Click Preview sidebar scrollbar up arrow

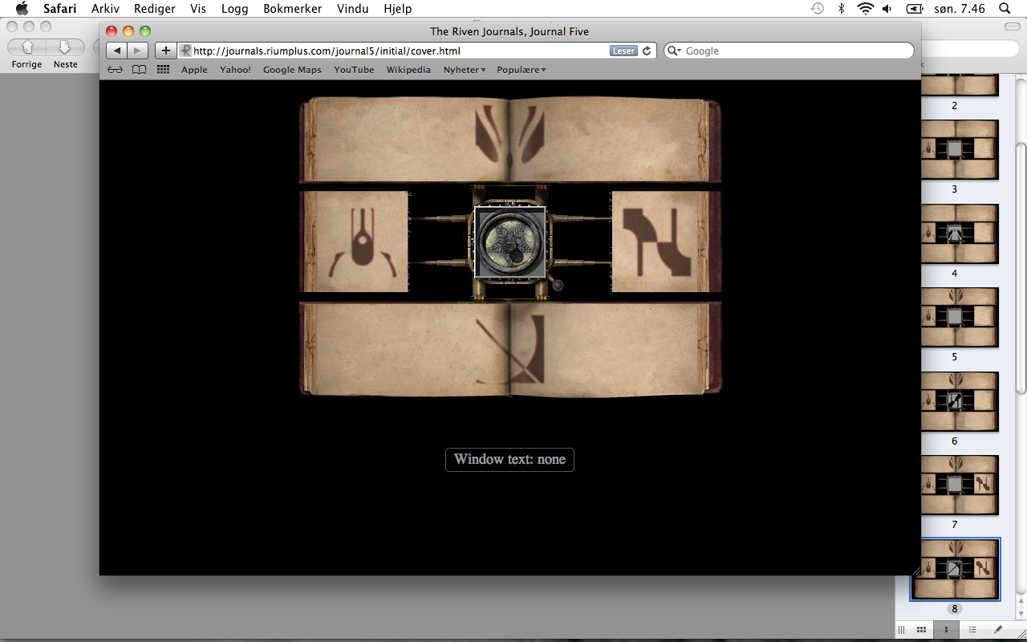[x=1020, y=600]
